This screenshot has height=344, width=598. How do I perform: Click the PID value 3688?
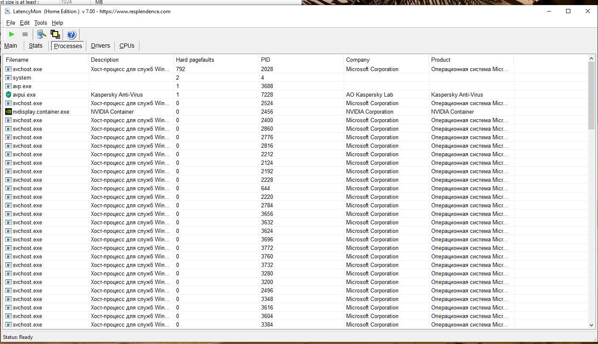pyautogui.click(x=267, y=86)
